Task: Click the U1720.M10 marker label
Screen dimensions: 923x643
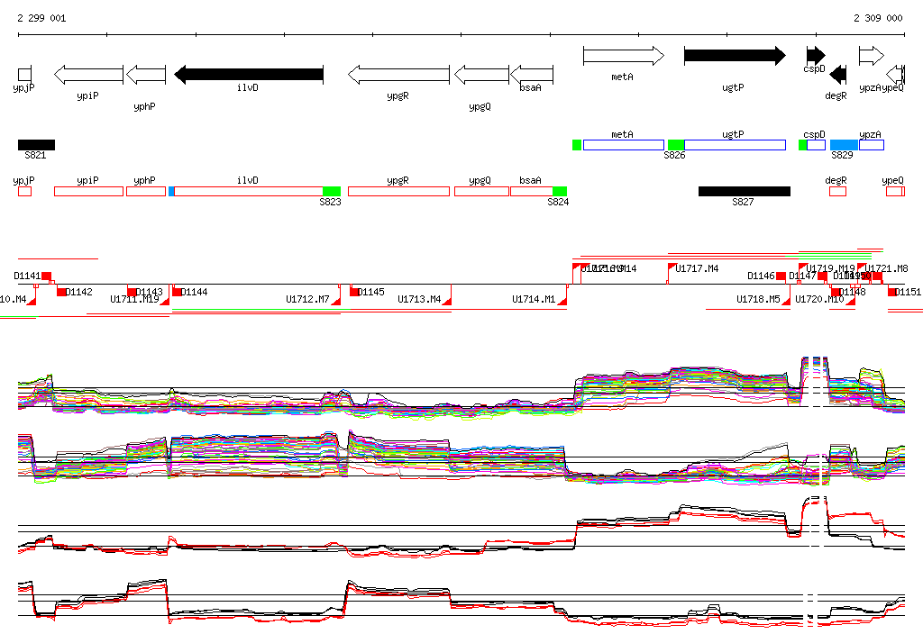Action: tap(819, 300)
